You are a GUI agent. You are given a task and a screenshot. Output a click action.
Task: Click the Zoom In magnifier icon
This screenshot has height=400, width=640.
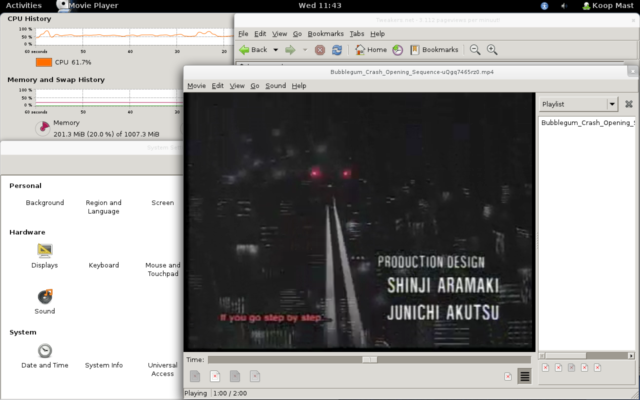point(492,50)
